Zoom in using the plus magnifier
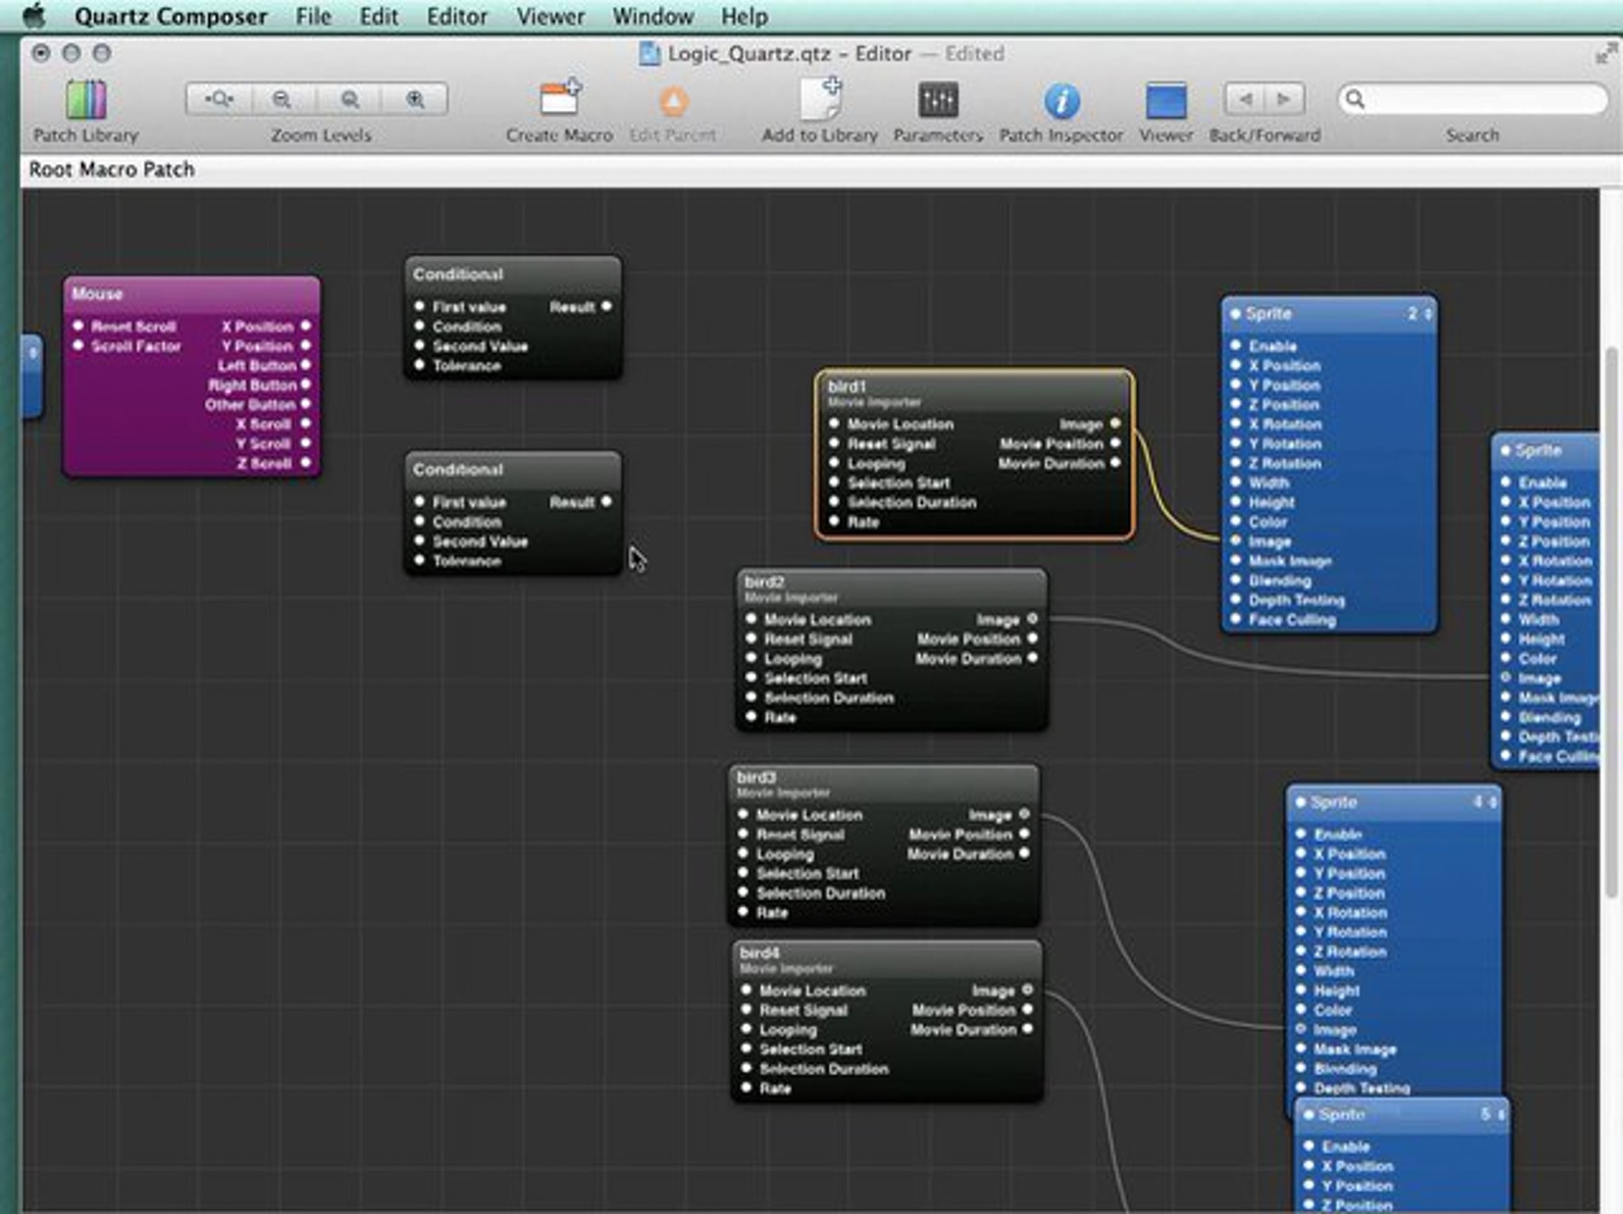The image size is (1623, 1214). [415, 99]
